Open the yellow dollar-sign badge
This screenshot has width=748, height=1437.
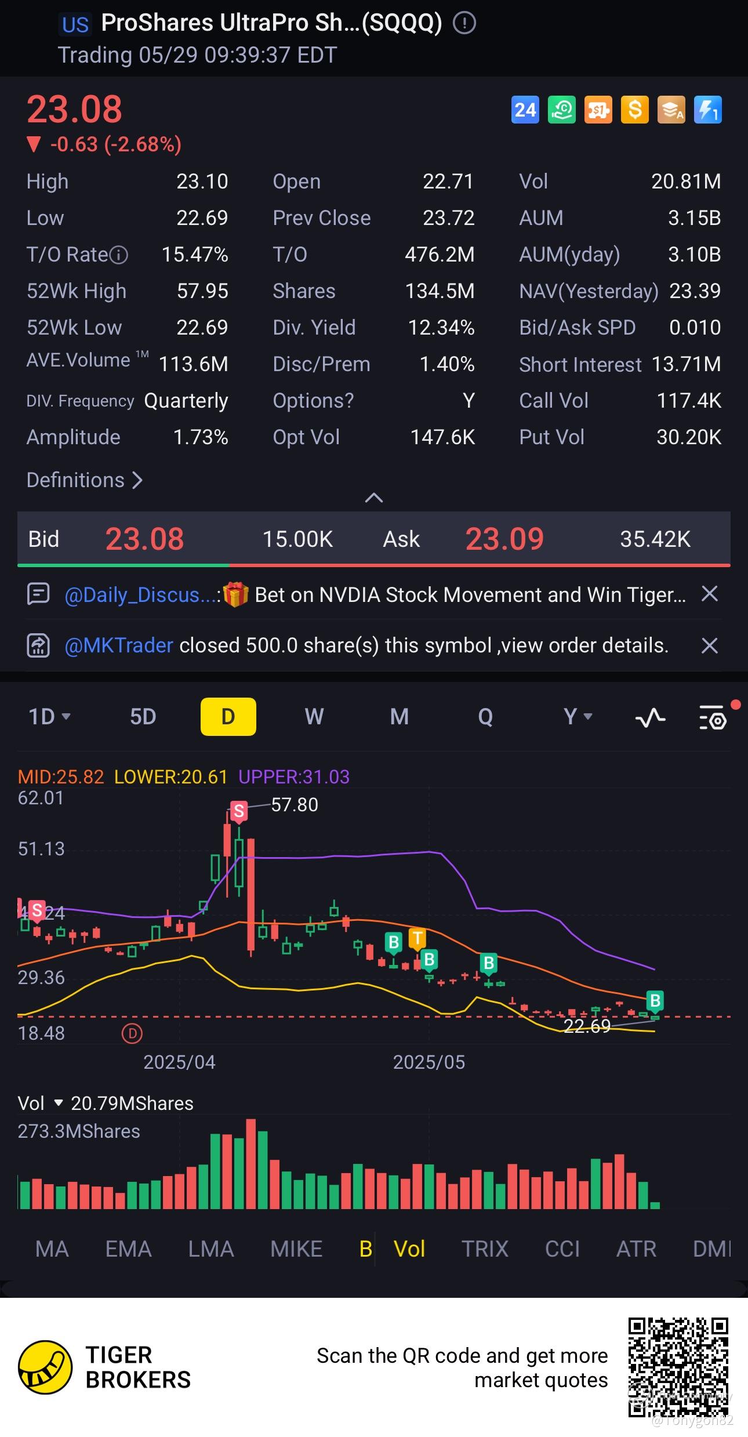[635, 110]
